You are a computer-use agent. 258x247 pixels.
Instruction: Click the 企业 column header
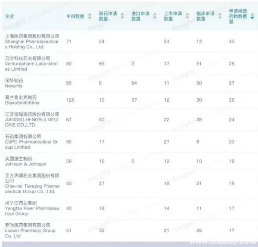click(x=9, y=16)
